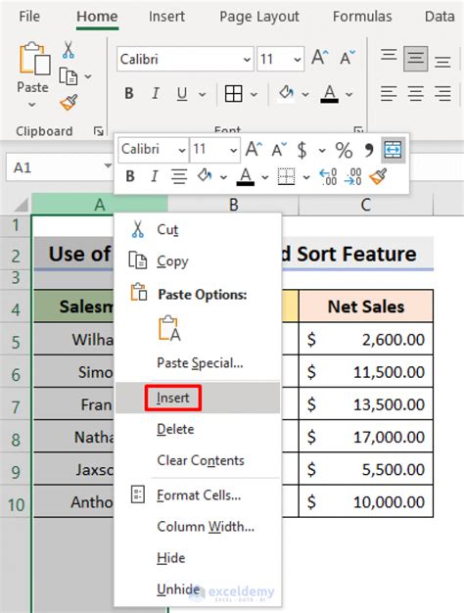Expand the ribbon Borders dropdown arrow
Image resolution: width=464 pixels, height=613 pixels.
click(255, 94)
